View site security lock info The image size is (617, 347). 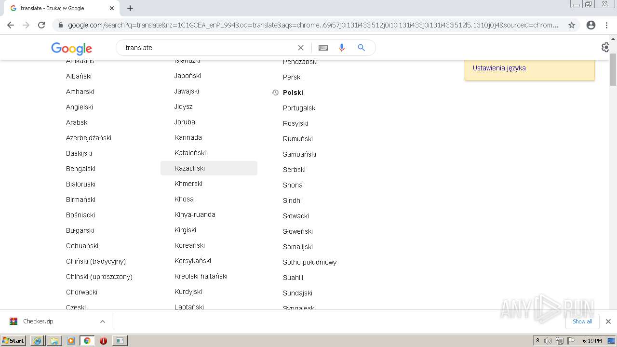60,25
